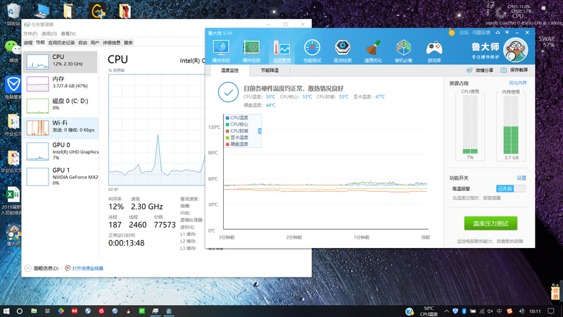Viewport: 563px width, 317px height.
Task: Open 打开资源监视器 resource monitor link
Action: click(x=87, y=268)
